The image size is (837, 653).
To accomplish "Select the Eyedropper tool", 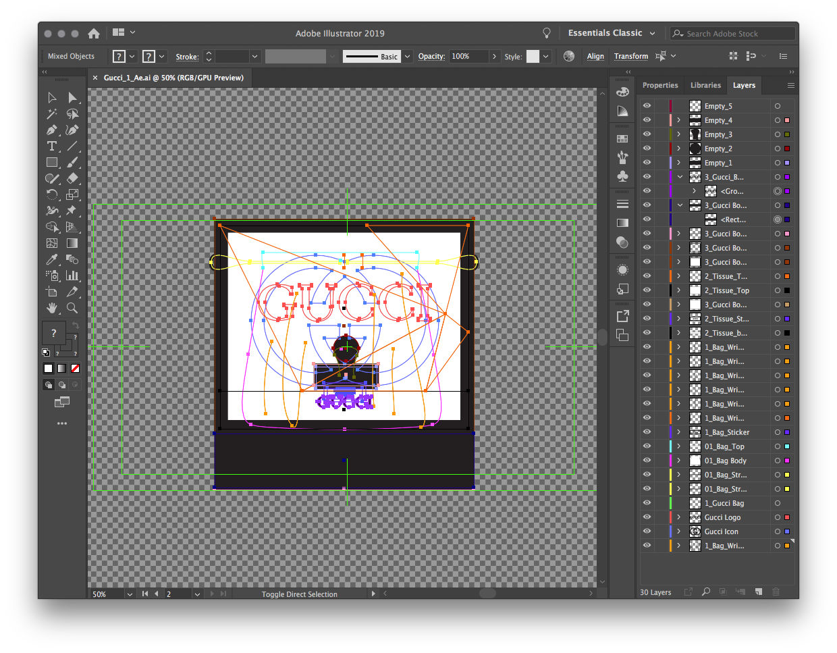I will 52,260.
